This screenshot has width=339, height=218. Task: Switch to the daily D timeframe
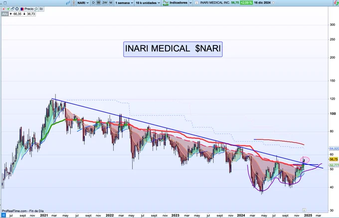pos(93,2)
